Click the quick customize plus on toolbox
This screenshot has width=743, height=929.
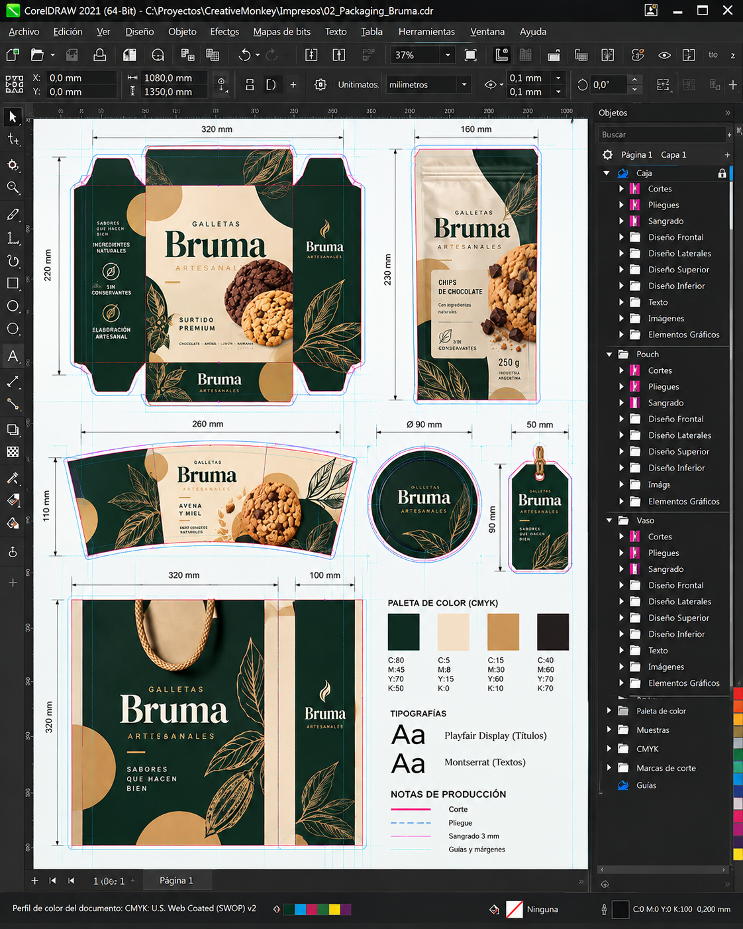[13, 582]
